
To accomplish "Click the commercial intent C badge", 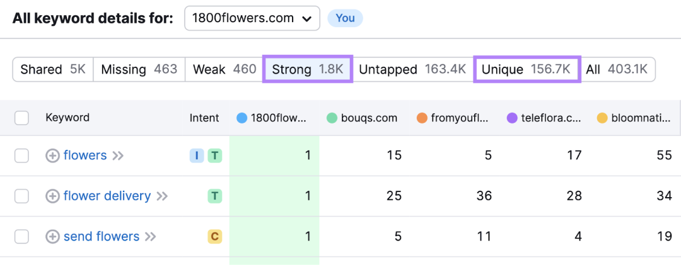I will (214, 237).
